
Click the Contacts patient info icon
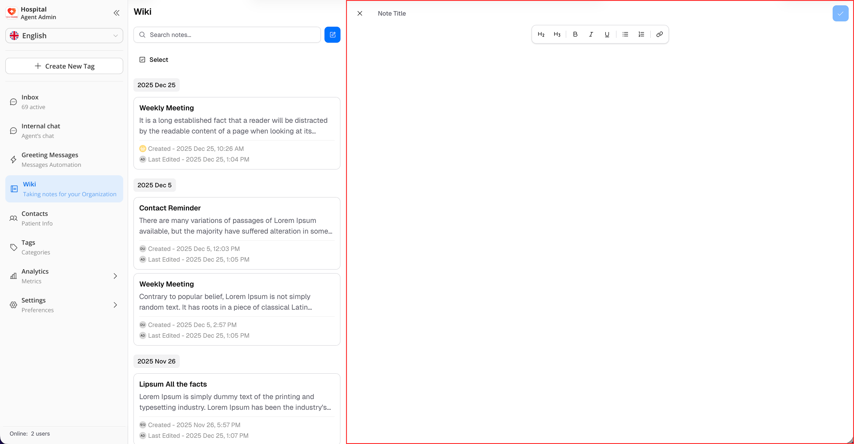click(13, 218)
